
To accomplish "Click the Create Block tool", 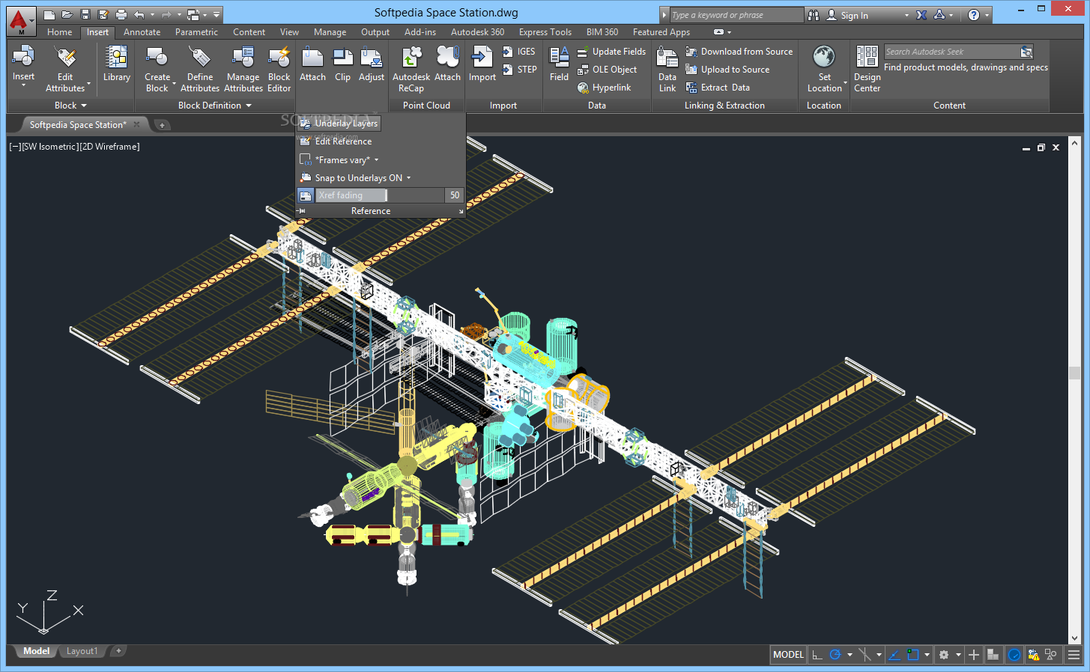I will coord(157,68).
